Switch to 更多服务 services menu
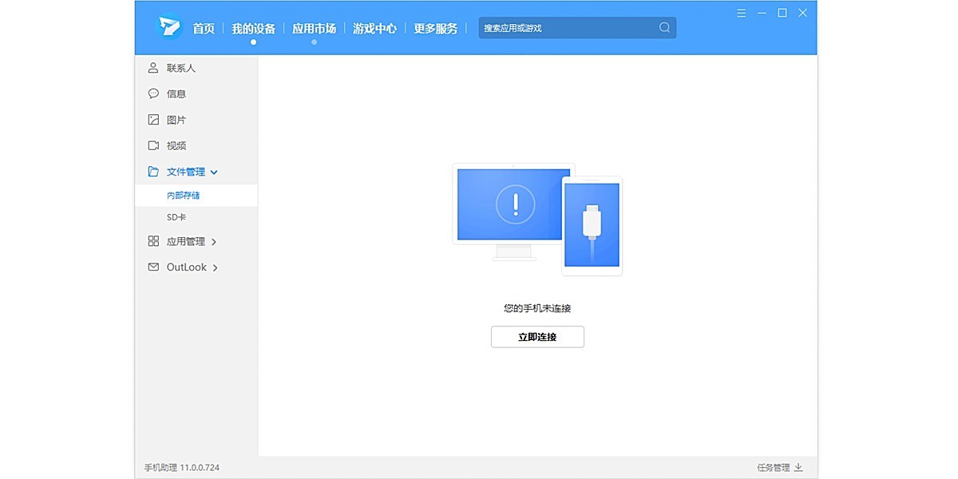 (436, 27)
